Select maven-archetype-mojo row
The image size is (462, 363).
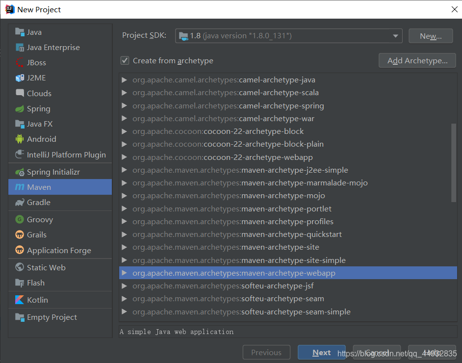(x=288, y=196)
